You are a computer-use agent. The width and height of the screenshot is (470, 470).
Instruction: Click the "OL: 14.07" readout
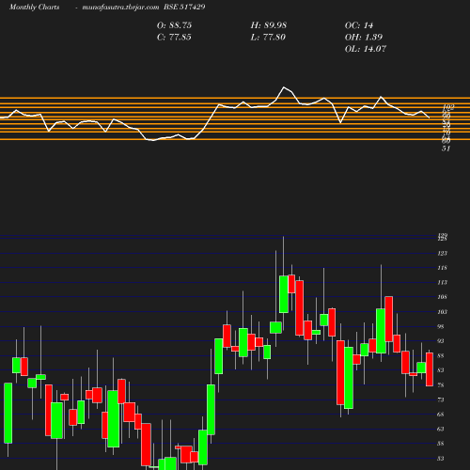coord(366,49)
